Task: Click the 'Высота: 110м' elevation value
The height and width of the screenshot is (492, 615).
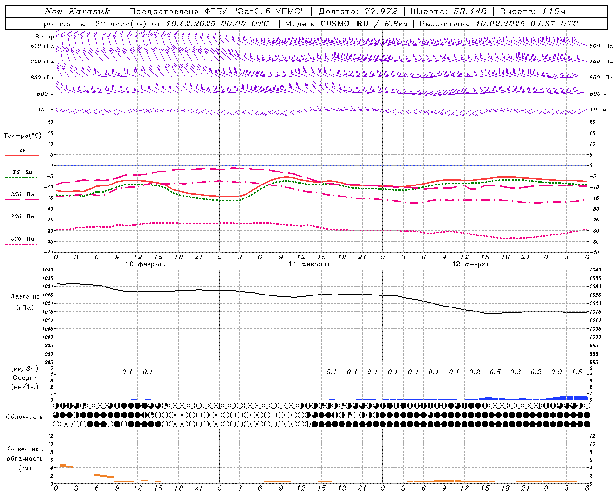Action: pyautogui.click(x=532, y=12)
